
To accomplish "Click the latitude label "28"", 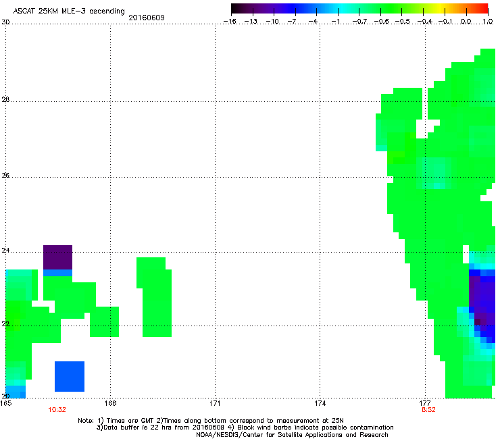I will point(5,100).
